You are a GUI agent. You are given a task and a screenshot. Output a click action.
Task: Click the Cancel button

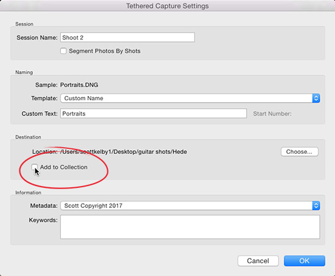click(x=258, y=261)
